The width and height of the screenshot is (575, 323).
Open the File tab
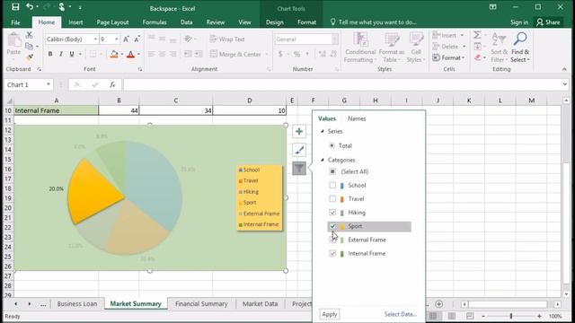[x=15, y=22]
